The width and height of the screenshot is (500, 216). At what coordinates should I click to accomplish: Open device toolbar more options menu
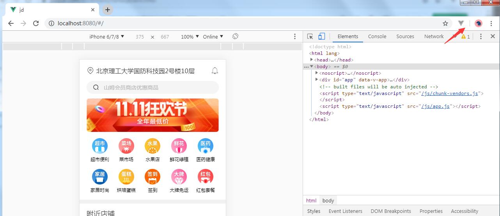pos(295,36)
